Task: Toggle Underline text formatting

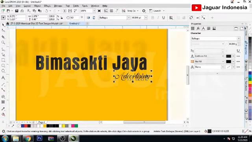Action: coord(163,18)
